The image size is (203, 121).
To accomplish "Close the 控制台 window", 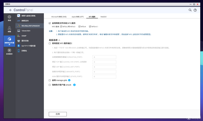I will (198, 4).
